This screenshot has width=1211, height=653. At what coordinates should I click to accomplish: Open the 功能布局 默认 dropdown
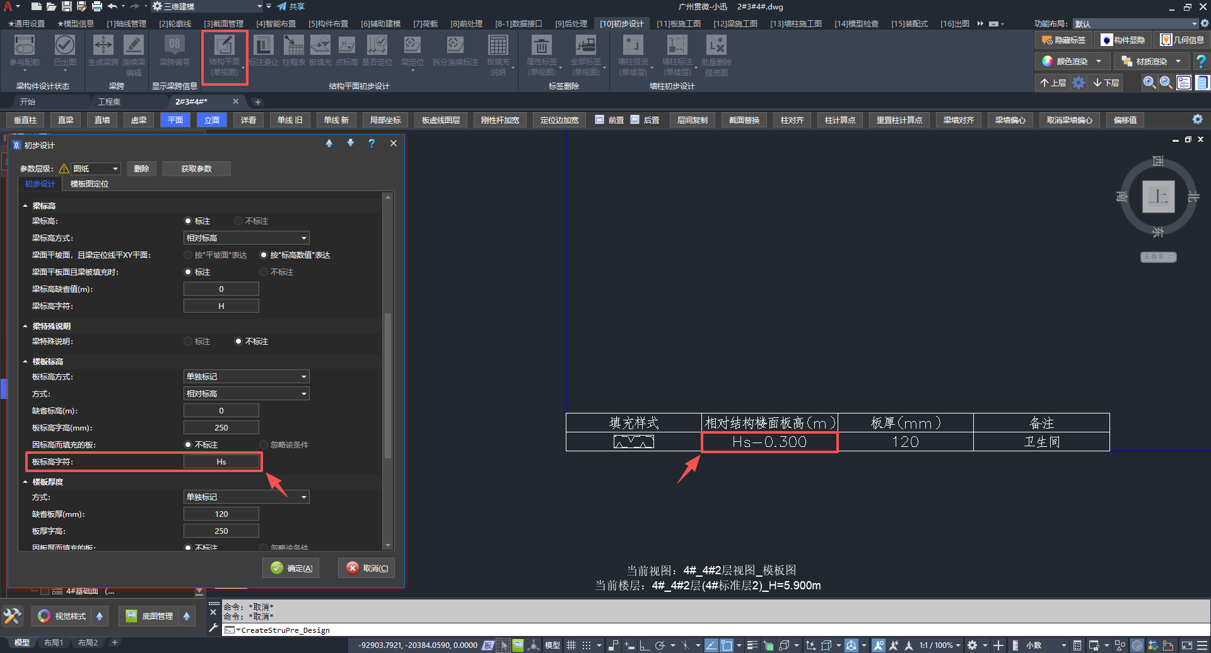point(1135,24)
